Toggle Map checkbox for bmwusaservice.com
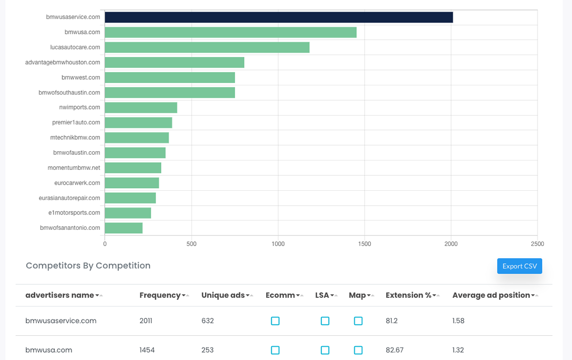 point(358,321)
